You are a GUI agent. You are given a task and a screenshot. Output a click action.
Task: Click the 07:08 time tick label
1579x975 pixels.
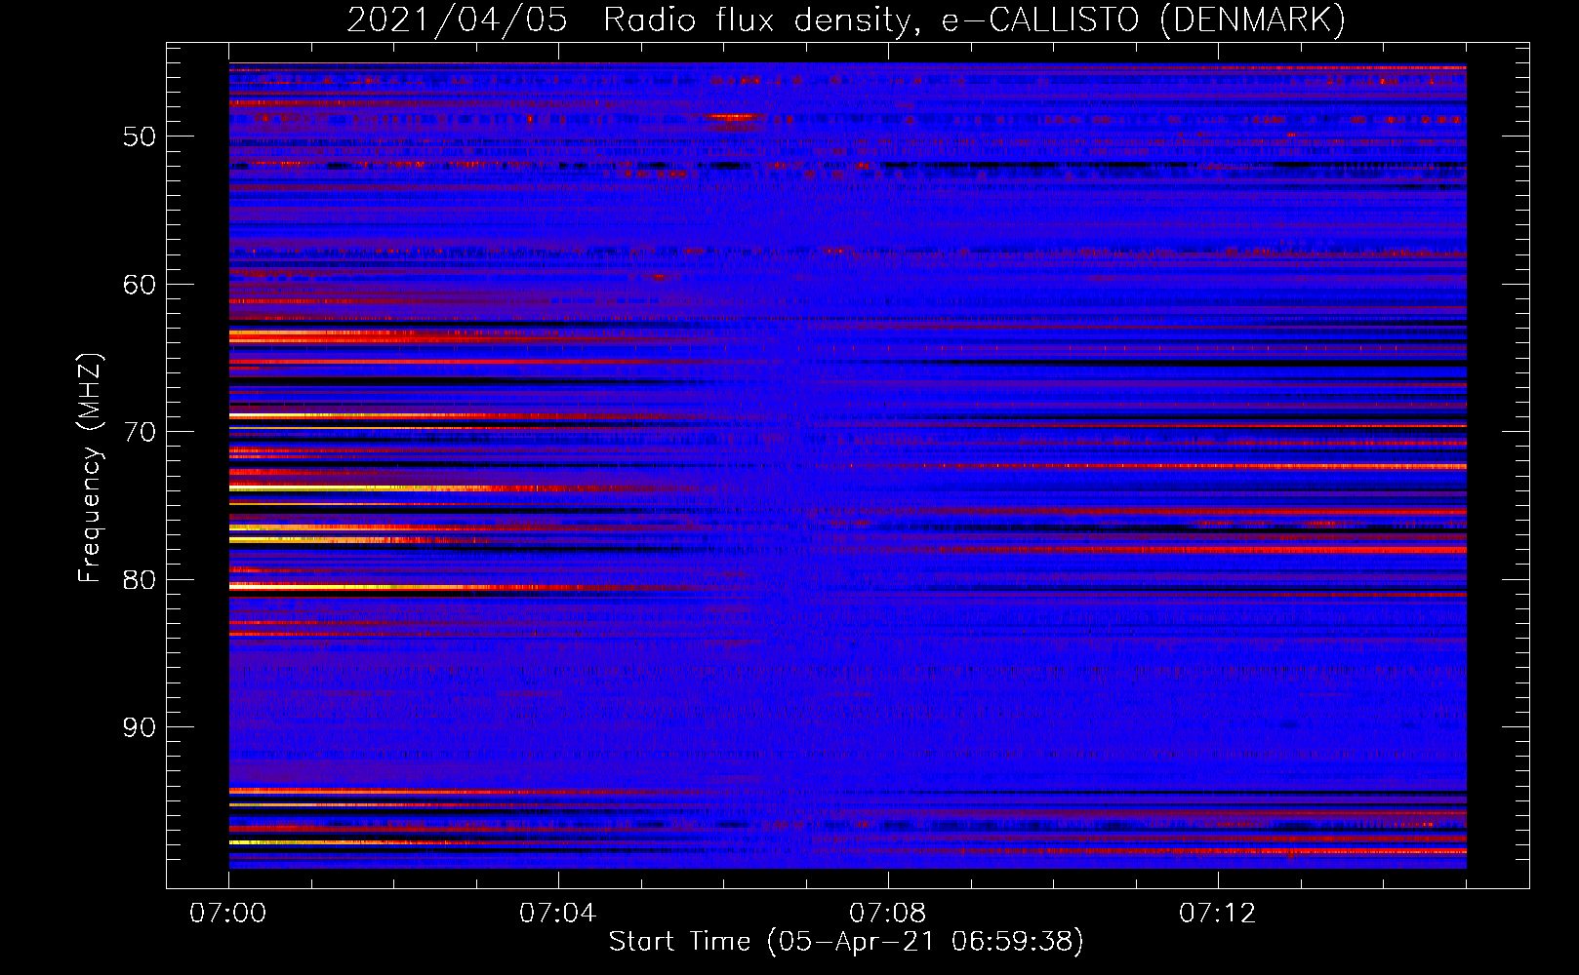[x=888, y=914]
